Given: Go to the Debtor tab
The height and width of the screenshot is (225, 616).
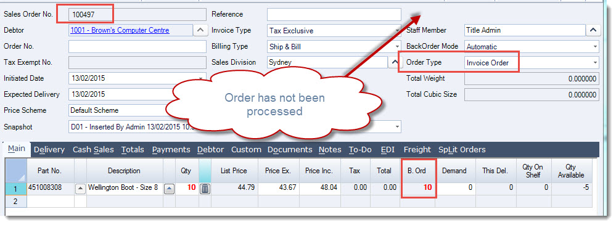Looking at the screenshot, I should click(210, 150).
